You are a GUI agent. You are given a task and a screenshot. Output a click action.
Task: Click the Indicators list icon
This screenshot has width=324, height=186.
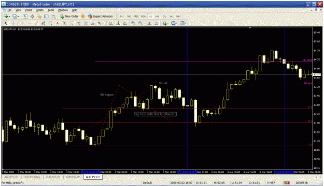pos(164,23)
